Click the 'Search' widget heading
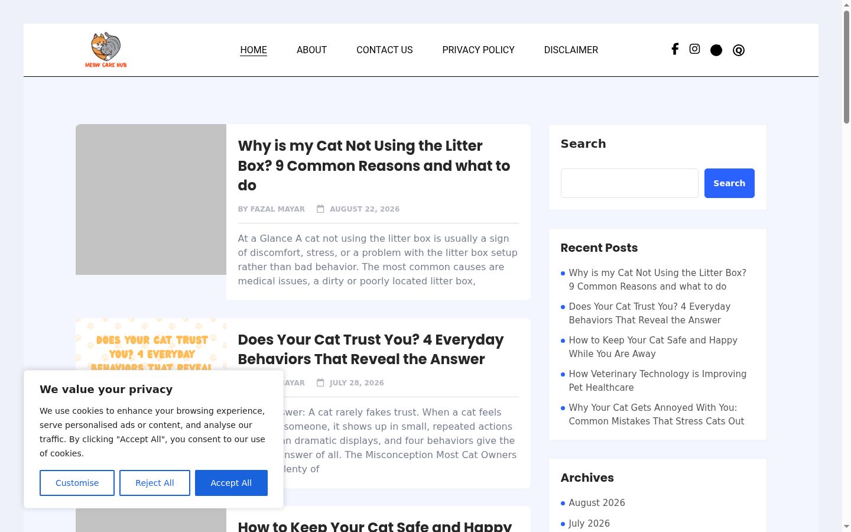The image size is (851, 532). coord(583,144)
